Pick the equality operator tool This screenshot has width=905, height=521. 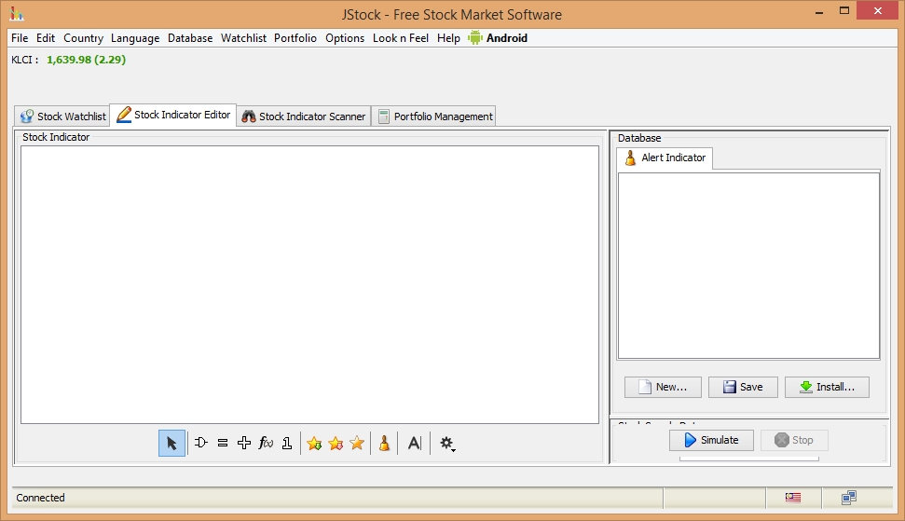point(223,443)
